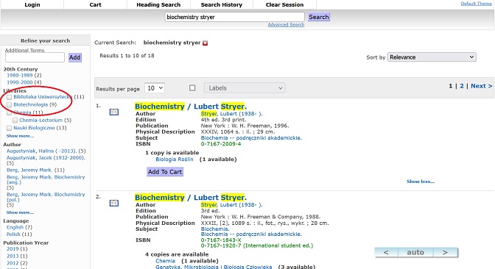Viewport: 495px width, 269px height.
Task: Open the Sort by Relevance dropdown
Action: coord(432,57)
